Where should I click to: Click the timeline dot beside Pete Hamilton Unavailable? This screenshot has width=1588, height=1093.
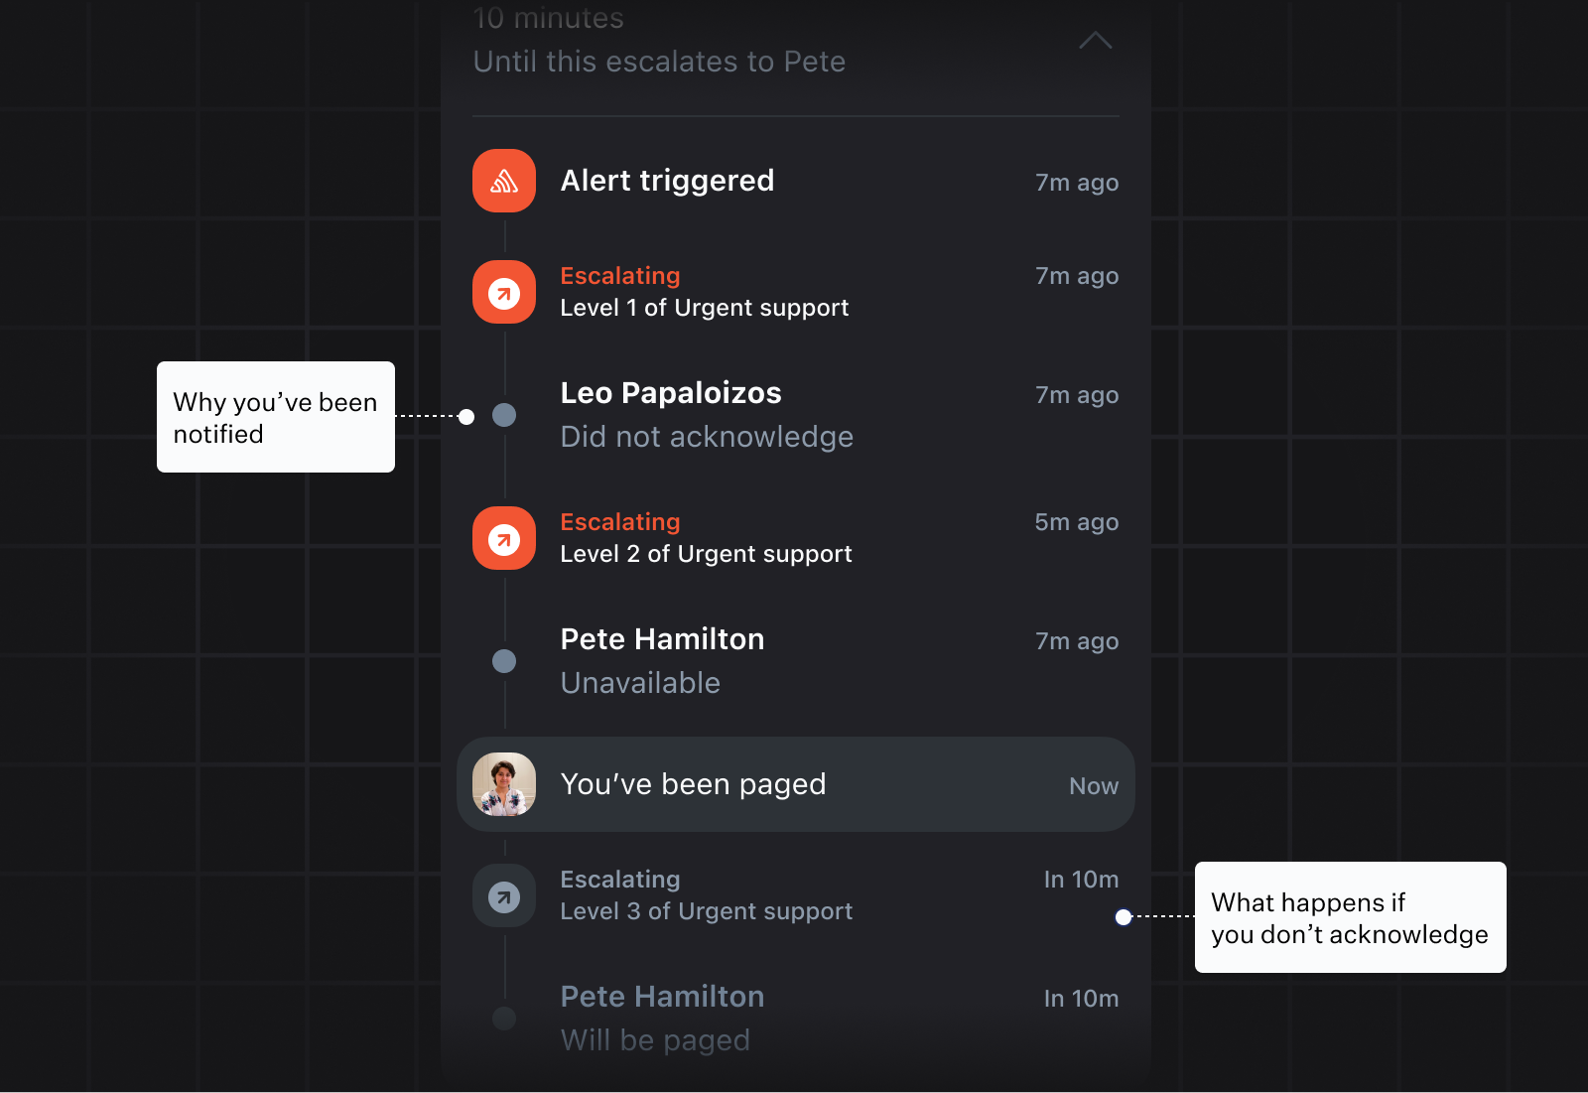point(504,661)
